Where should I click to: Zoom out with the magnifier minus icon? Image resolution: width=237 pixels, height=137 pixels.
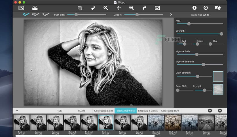[x=132, y=8]
